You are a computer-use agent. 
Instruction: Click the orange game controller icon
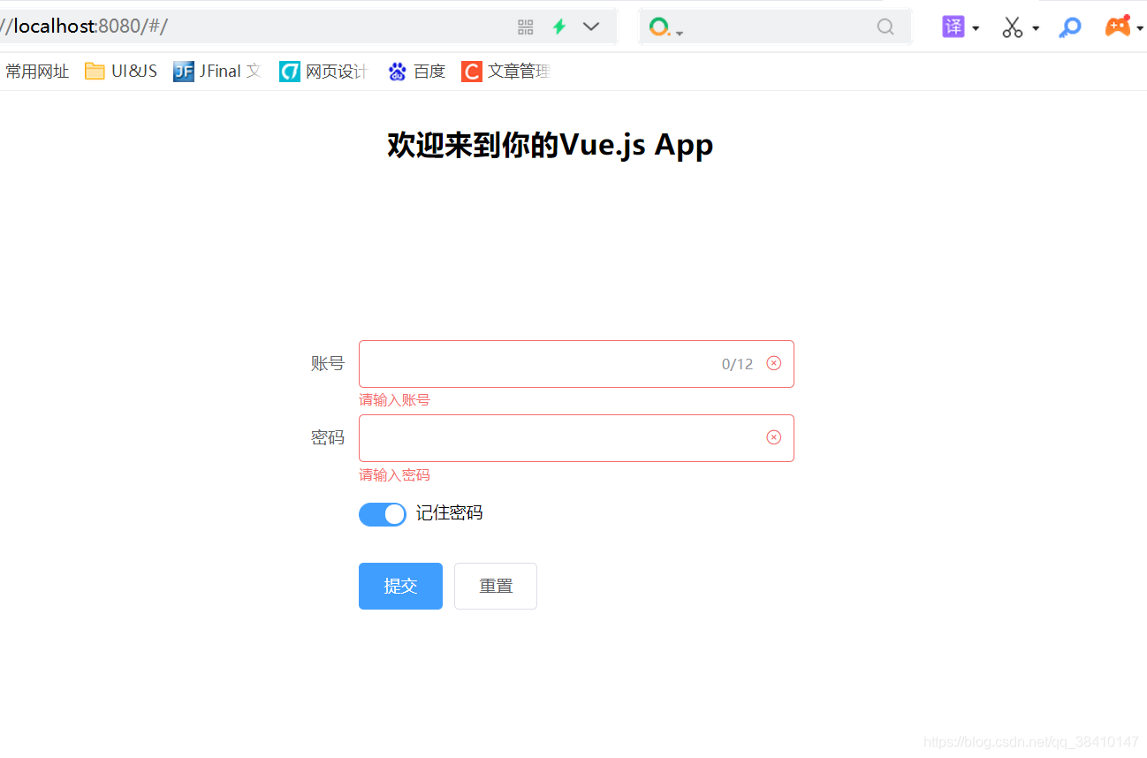point(1118,26)
